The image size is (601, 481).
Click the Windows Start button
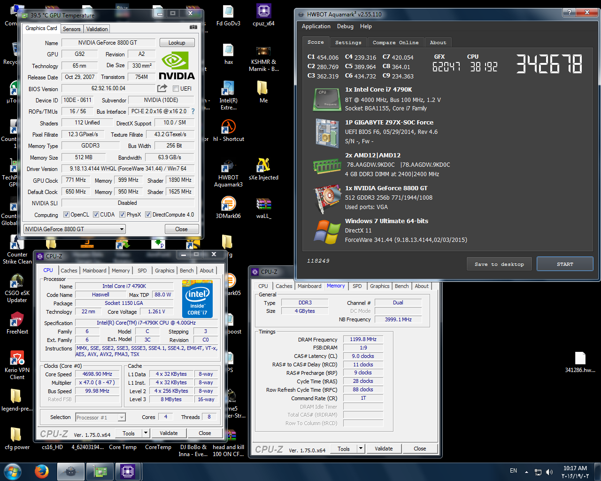tap(13, 471)
